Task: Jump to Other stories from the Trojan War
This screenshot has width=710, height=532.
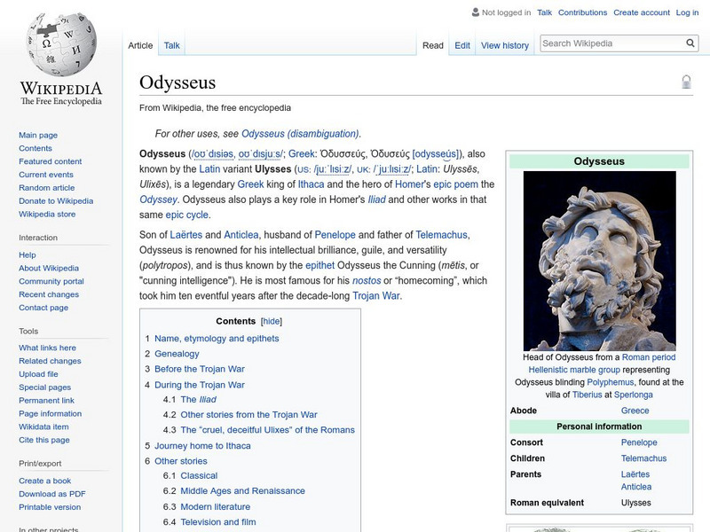Action: (x=248, y=414)
